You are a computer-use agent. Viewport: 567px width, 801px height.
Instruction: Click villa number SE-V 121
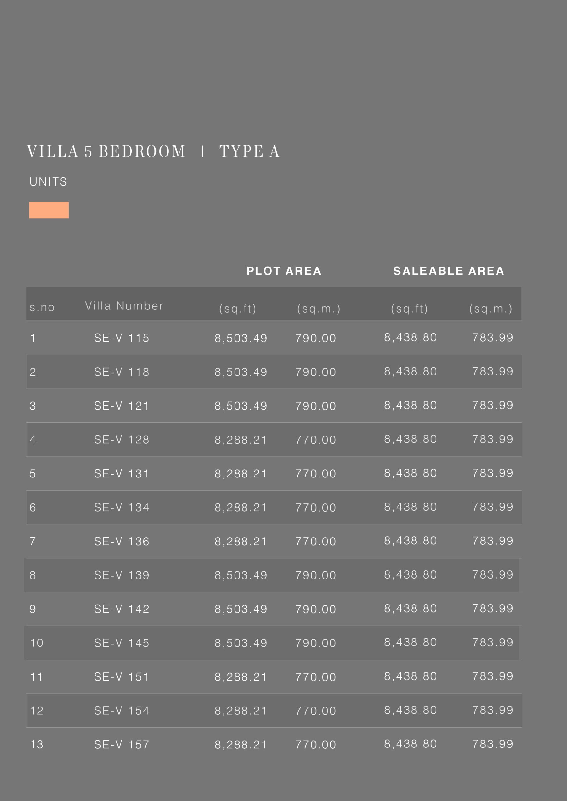(x=121, y=406)
